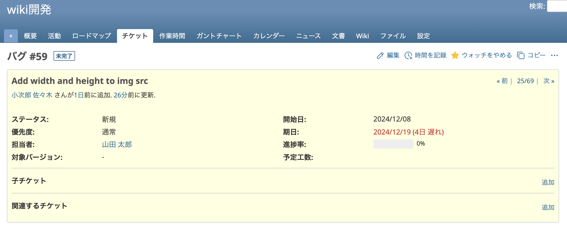Select the チケット tab
Image resolution: width=567 pixels, height=230 pixels.
point(135,36)
